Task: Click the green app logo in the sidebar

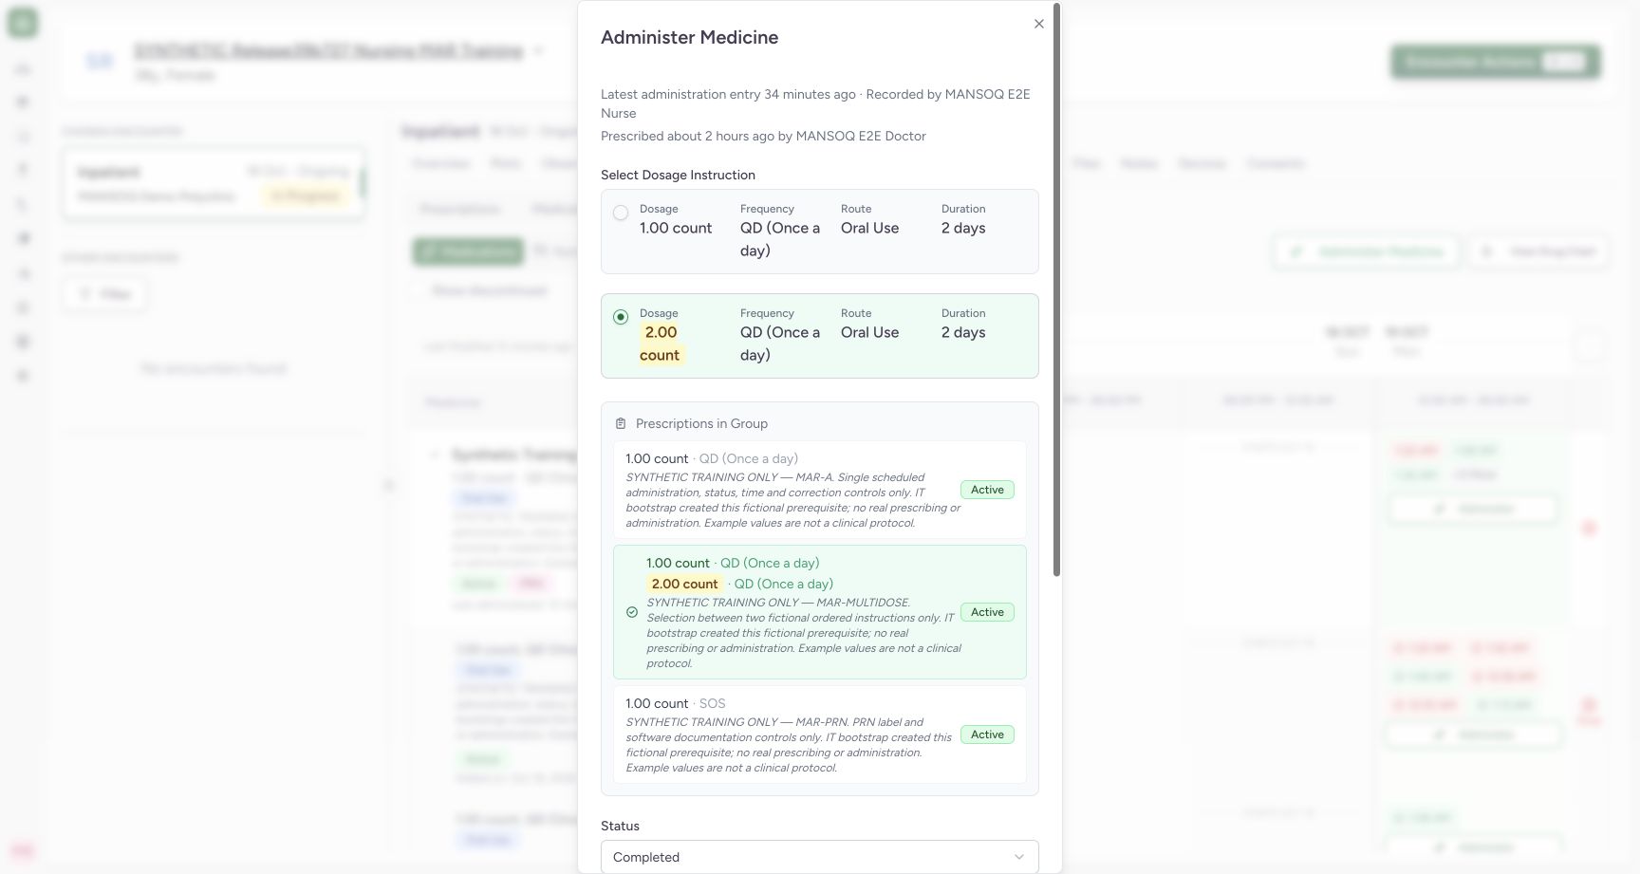Action: pos(23,23)
